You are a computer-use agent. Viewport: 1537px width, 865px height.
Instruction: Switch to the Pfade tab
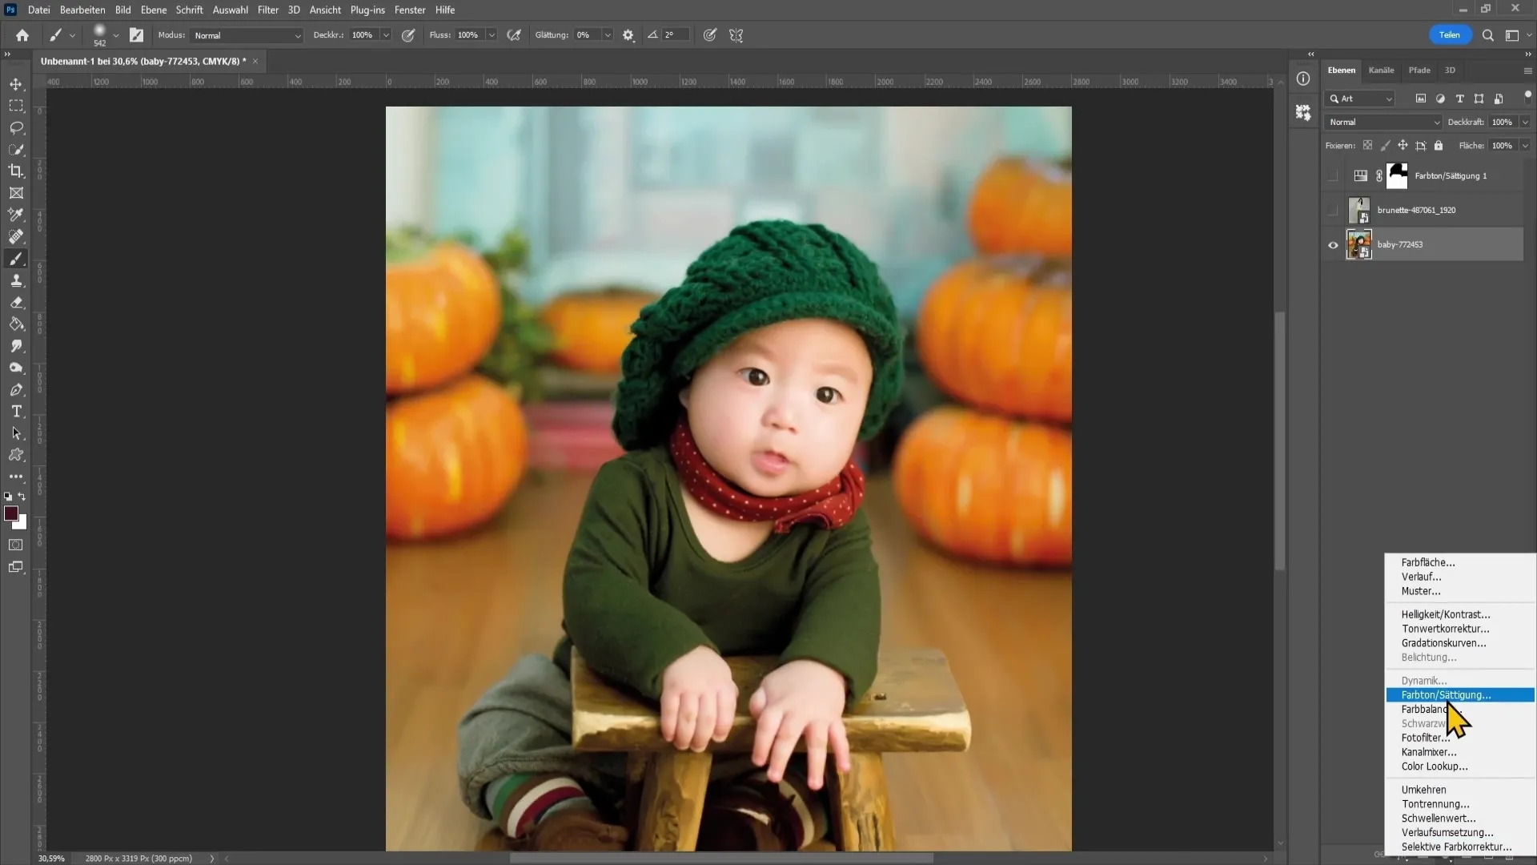click(x=1420, y=70)
